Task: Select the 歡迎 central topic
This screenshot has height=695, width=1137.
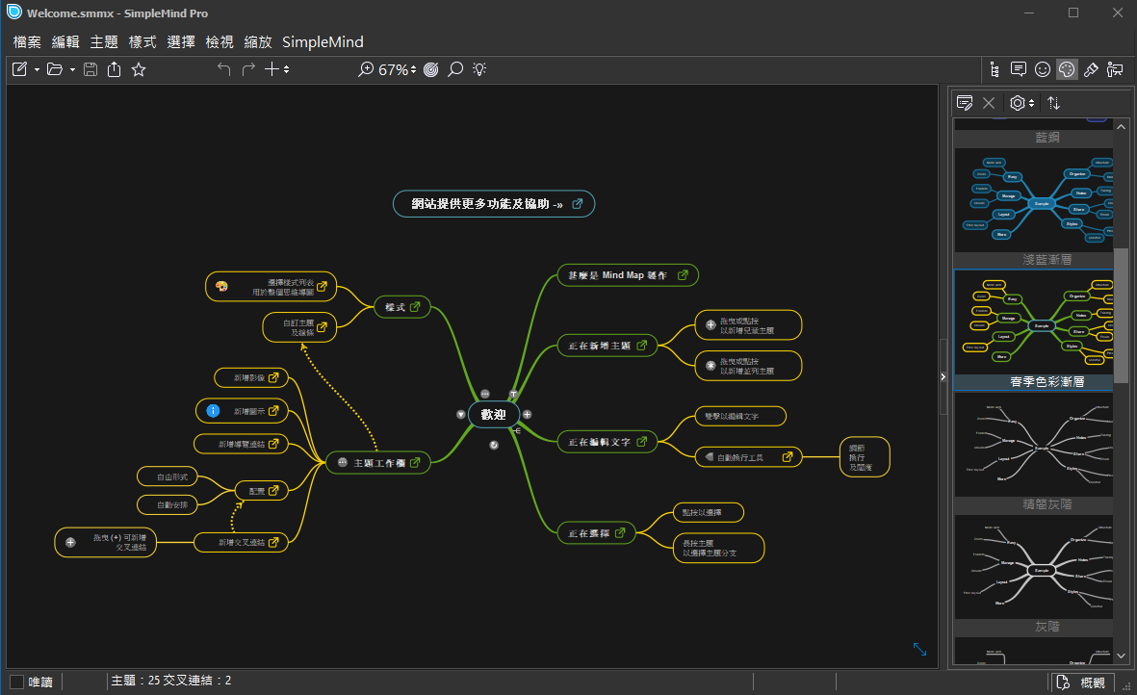Action: click(493, 415)
